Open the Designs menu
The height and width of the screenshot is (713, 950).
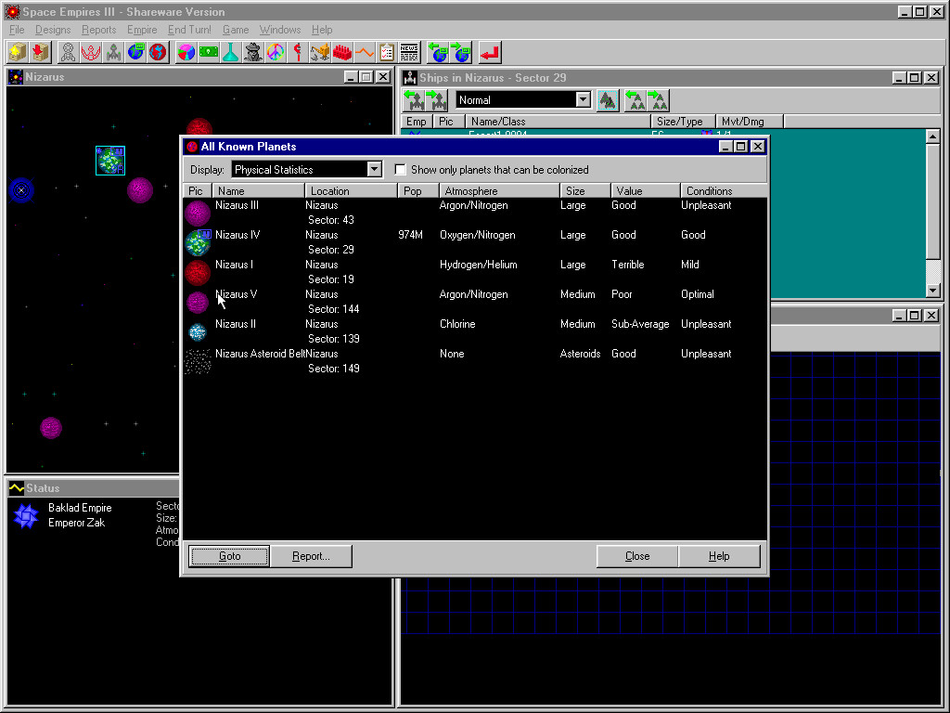tap(53, 30)
